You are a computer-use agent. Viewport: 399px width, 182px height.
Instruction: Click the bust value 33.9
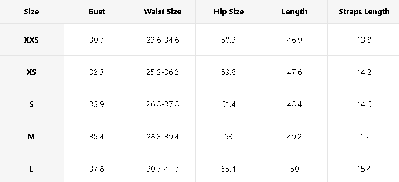[x=97, y=104]
